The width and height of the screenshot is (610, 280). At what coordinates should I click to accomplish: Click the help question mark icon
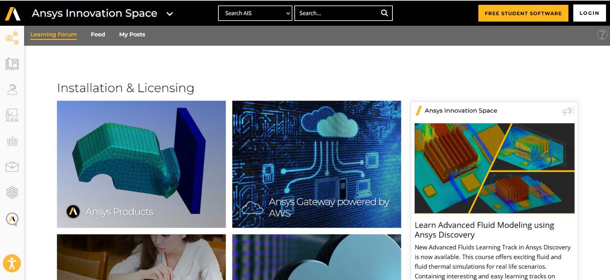602,35
